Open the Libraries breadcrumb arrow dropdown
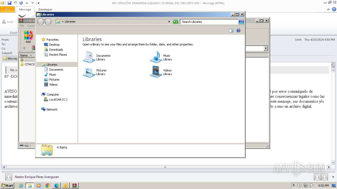This screenshot has height=189, width=337. pyautogui.click(x=63, y=22)
